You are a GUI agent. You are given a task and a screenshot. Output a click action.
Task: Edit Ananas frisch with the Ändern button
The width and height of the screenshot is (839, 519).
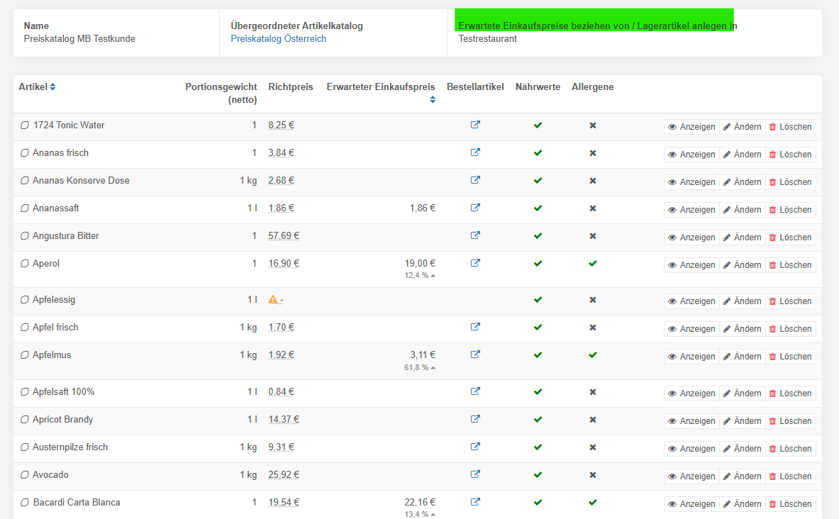pos(742,155)
